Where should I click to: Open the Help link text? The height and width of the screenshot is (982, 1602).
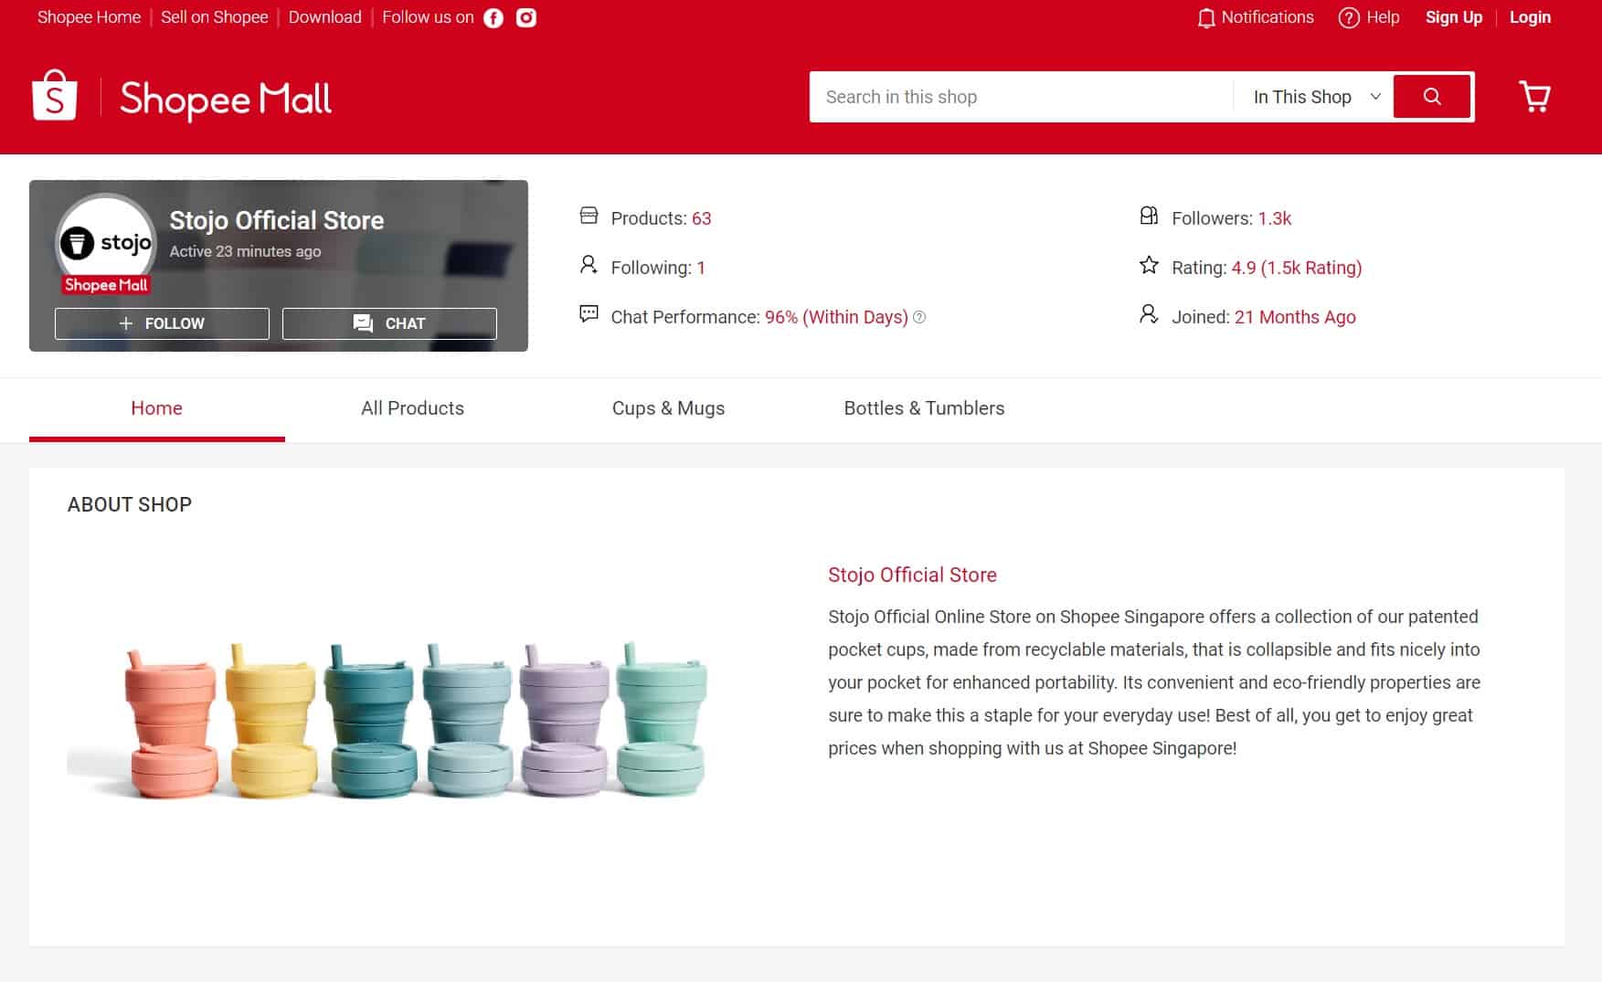coord(1383,17)
